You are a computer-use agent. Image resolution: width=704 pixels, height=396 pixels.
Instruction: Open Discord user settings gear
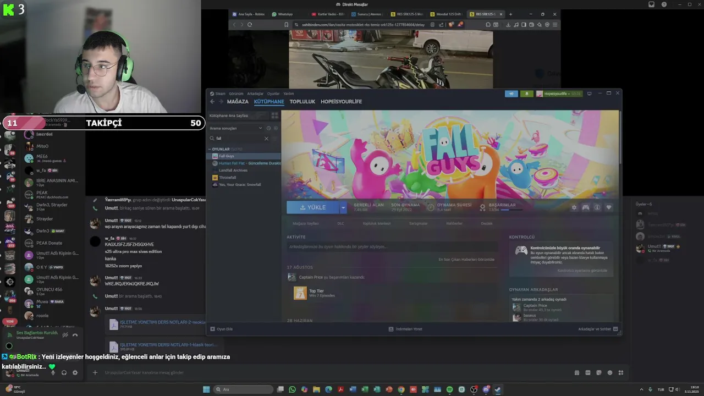coord(75,373)
